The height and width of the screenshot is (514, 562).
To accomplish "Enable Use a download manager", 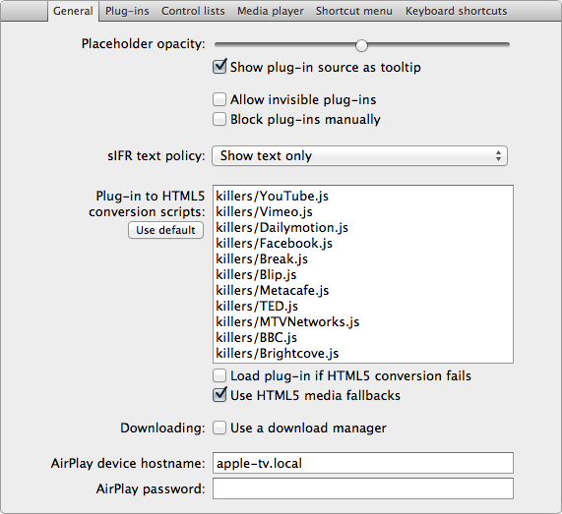I will tap(219, 428).
